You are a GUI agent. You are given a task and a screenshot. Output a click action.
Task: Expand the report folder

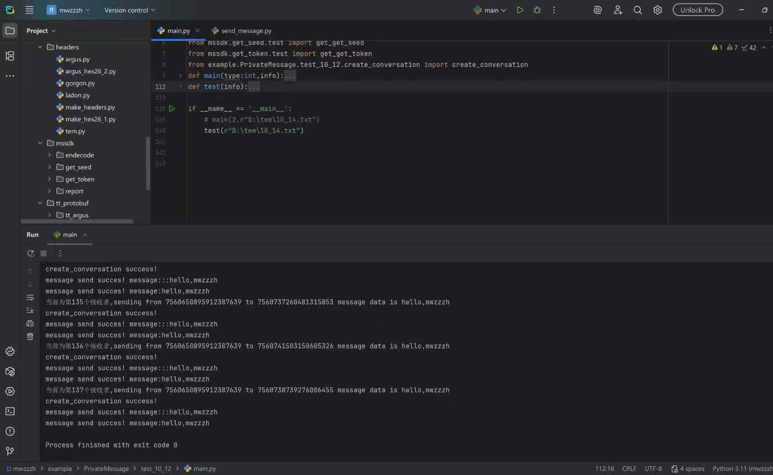pyautogui.click(x=49, y=191)
